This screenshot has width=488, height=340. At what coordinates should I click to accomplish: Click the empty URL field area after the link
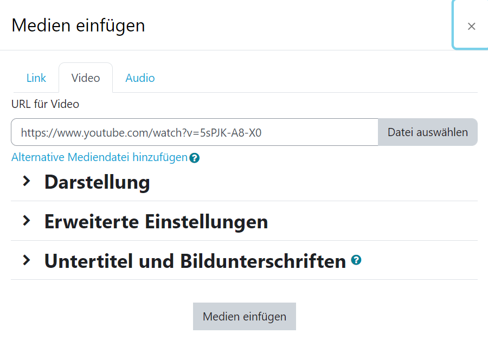click(x=319, y=132)
